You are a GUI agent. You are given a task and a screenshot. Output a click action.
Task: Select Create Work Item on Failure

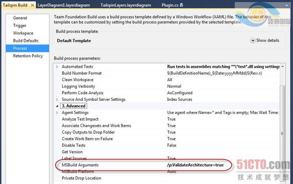pyautogui.click(x=87, y=139)
